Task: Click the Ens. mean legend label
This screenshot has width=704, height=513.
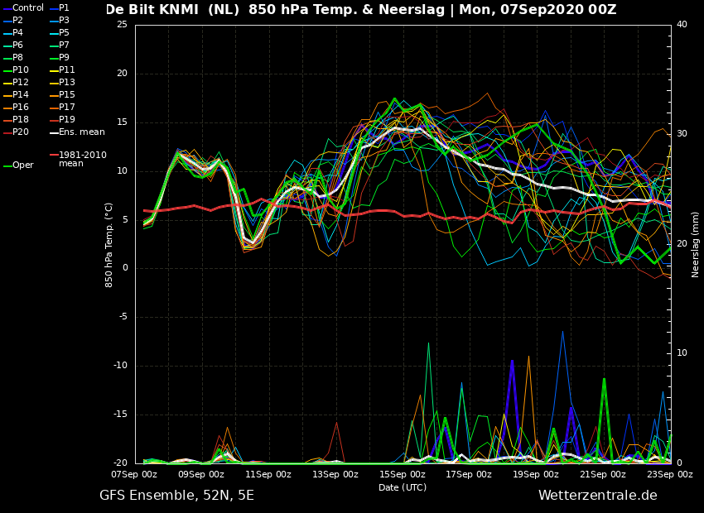Action: pyautogui.click(x=82, y=132)
